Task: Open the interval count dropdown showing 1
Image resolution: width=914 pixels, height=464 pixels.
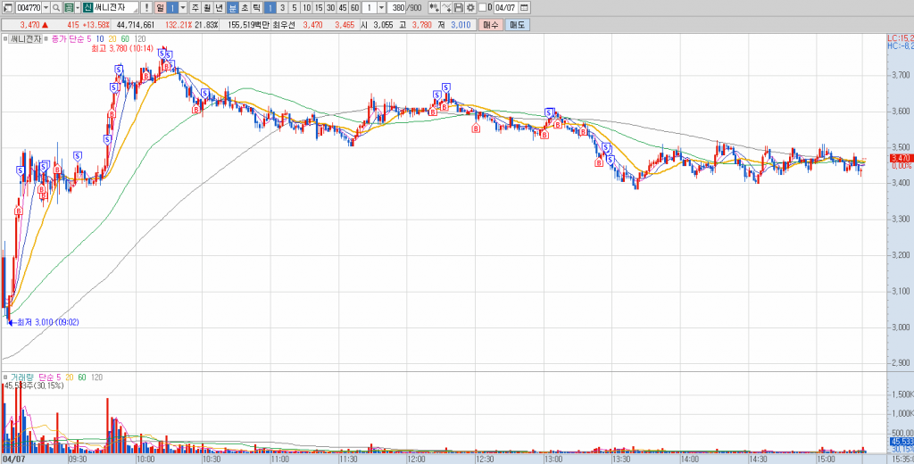Action: point(381,7)
